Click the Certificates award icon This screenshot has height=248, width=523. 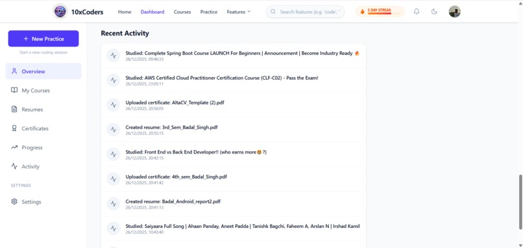(x=14, y=128)
